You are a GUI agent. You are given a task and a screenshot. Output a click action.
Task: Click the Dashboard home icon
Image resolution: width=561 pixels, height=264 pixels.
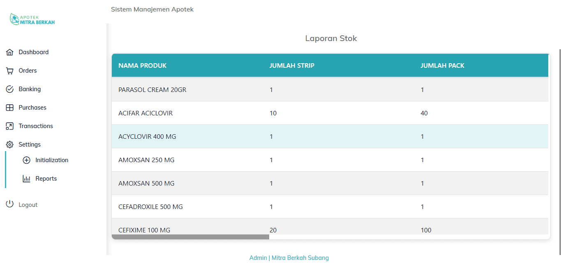(x=10, y=52)
